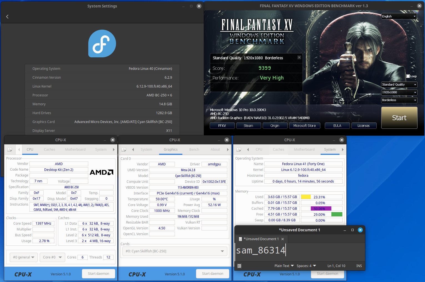425x282 pixels.
Task: Click the icon button in CPU-X System window toolbar
Action: (x=239, y=150)
